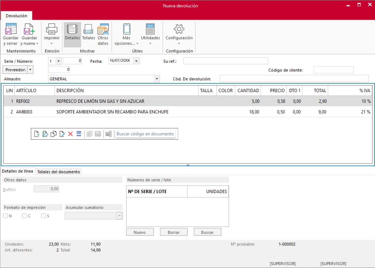This screenshot has width=375, height=268.
Task: Insert line icon in grid toolbar
Action: 45,134
